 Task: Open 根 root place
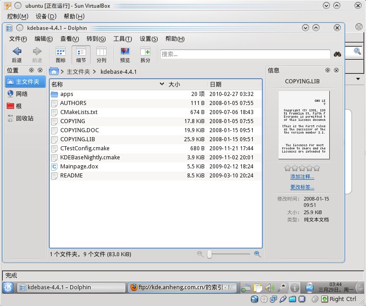click(x=25, y=106)
